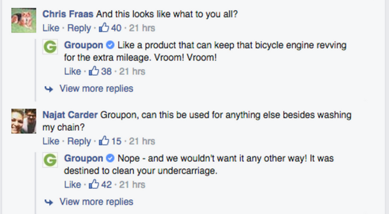Click thumbs-up icon with 15 likes

click(104, 141)
